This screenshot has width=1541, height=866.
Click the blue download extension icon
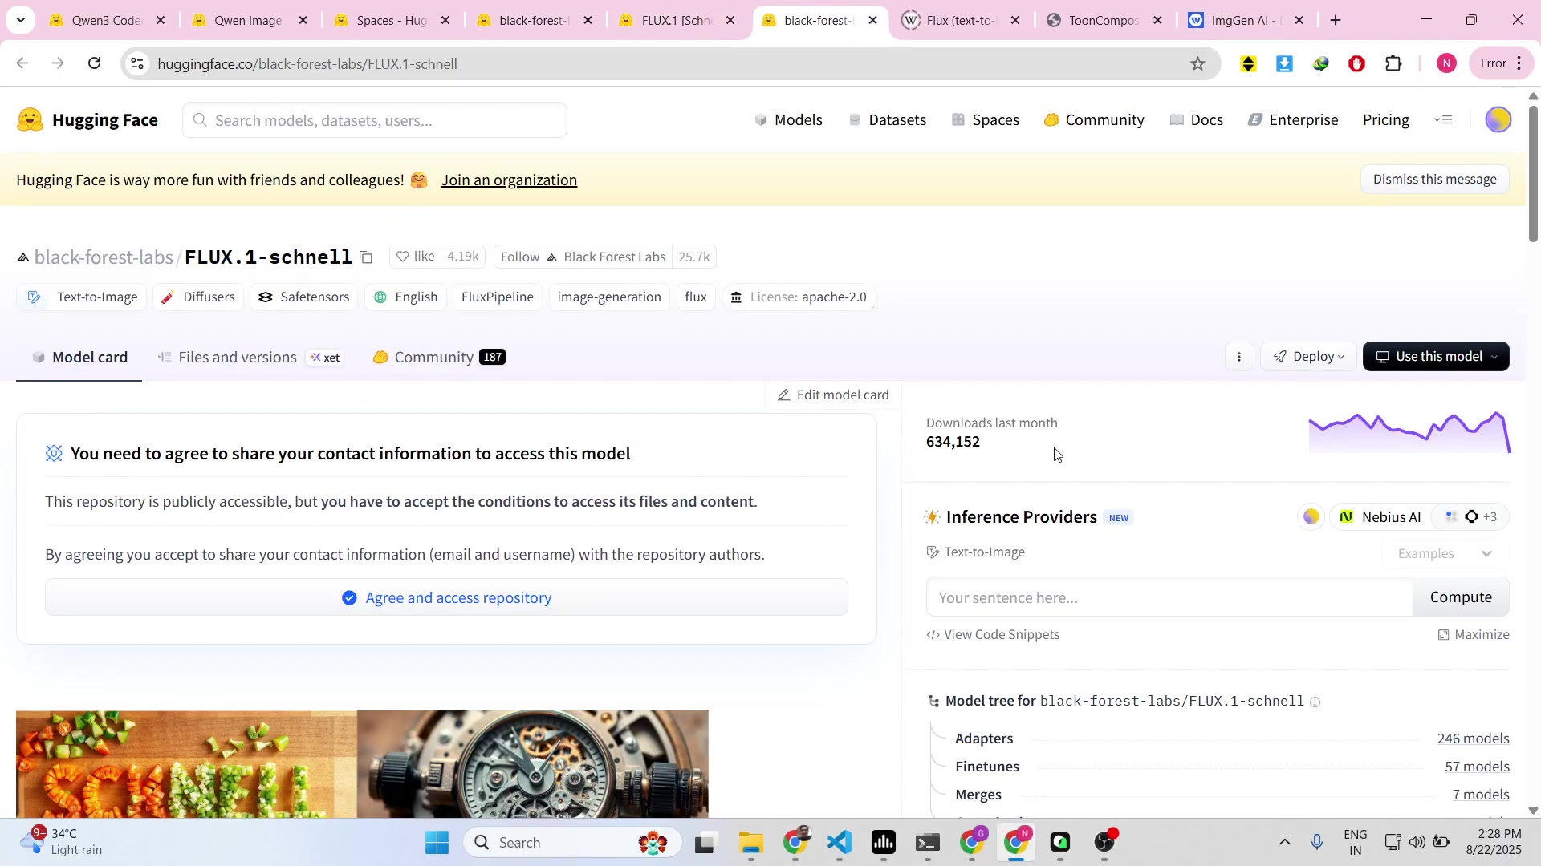[x=1284, y=63]
